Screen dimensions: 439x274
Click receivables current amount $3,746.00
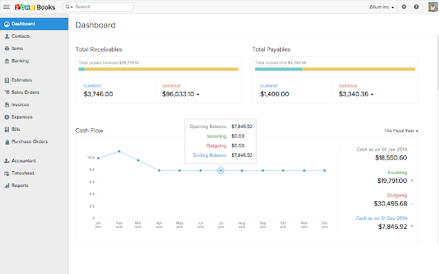[x=98, y=95]
